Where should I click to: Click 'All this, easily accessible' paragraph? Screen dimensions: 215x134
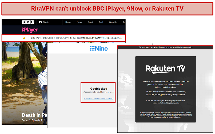coord(166,93)
